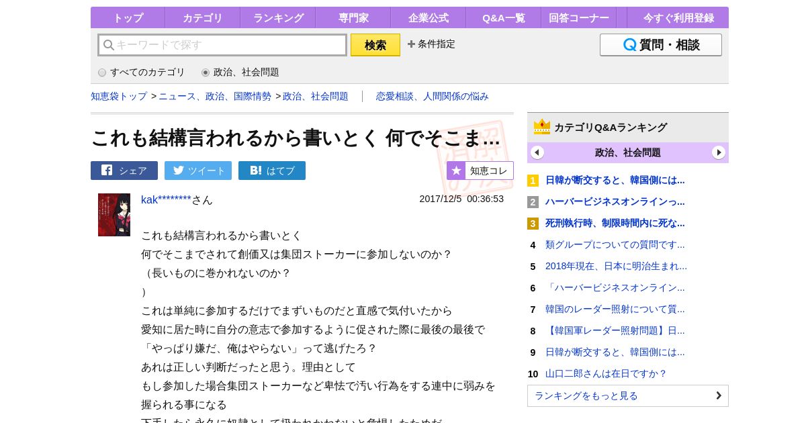Click the 政治、社会問題 ranking category header

(628, 152)
